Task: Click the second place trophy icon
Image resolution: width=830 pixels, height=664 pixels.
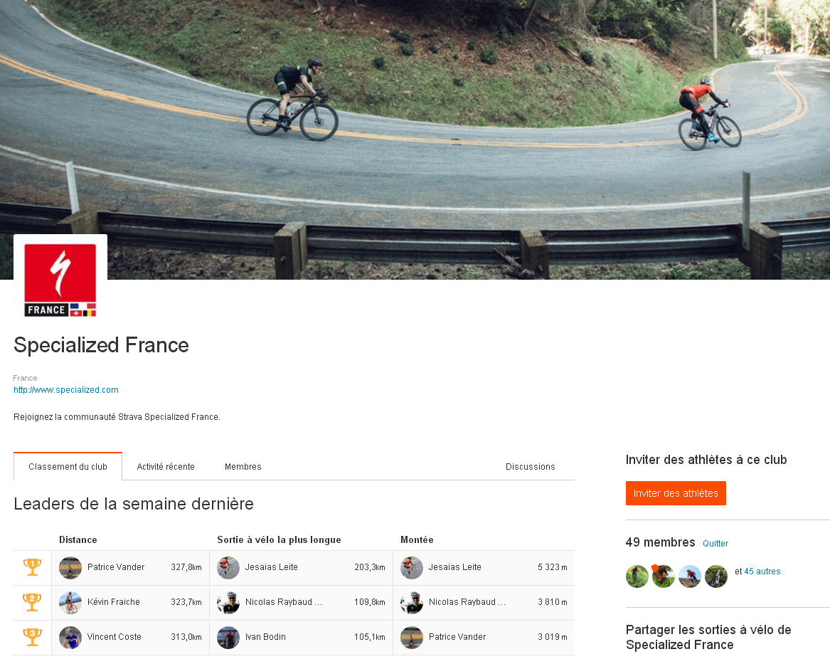Action: point(32,602)
